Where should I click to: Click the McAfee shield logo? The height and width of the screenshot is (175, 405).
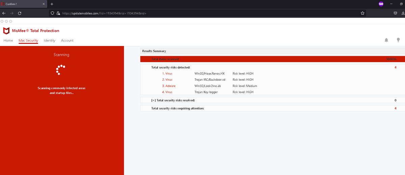pos(6,31)
